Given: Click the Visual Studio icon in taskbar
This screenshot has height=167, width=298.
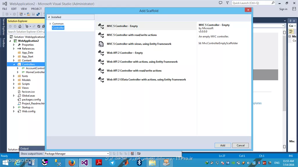Looking at the screenshot, I should pos(85,163).
